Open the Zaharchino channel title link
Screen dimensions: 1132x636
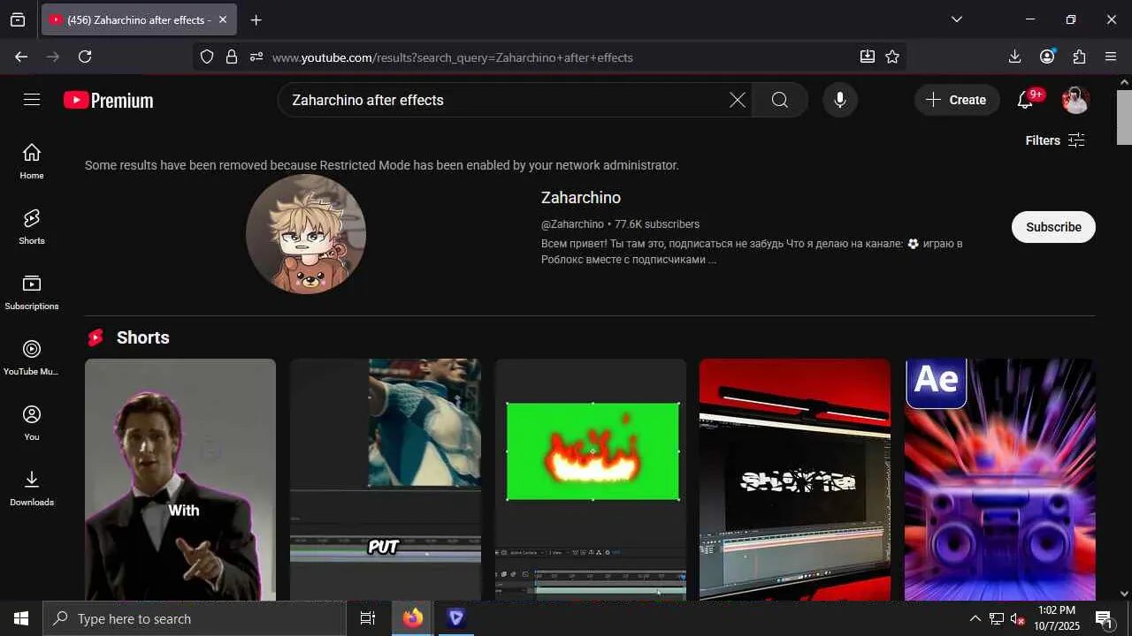tap(581, 198)
